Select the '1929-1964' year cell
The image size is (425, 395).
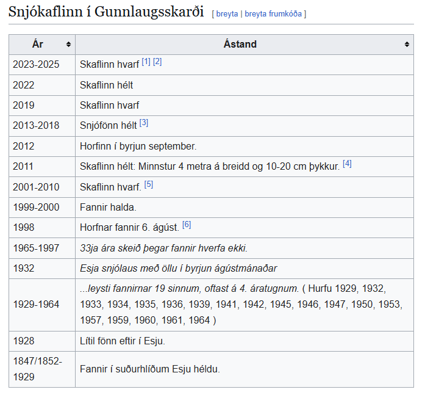[42, 305]
